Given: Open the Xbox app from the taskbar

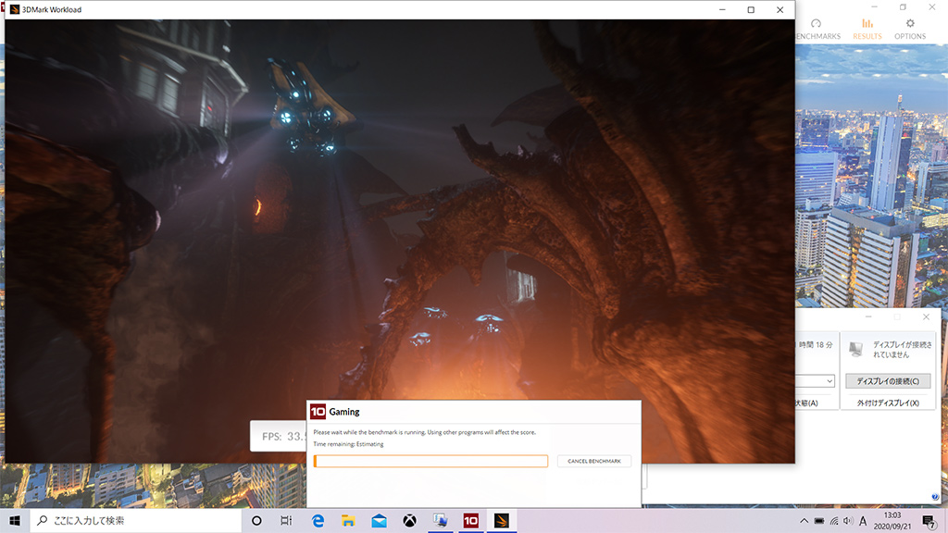Looking at the screenshot, I should 409,520.
